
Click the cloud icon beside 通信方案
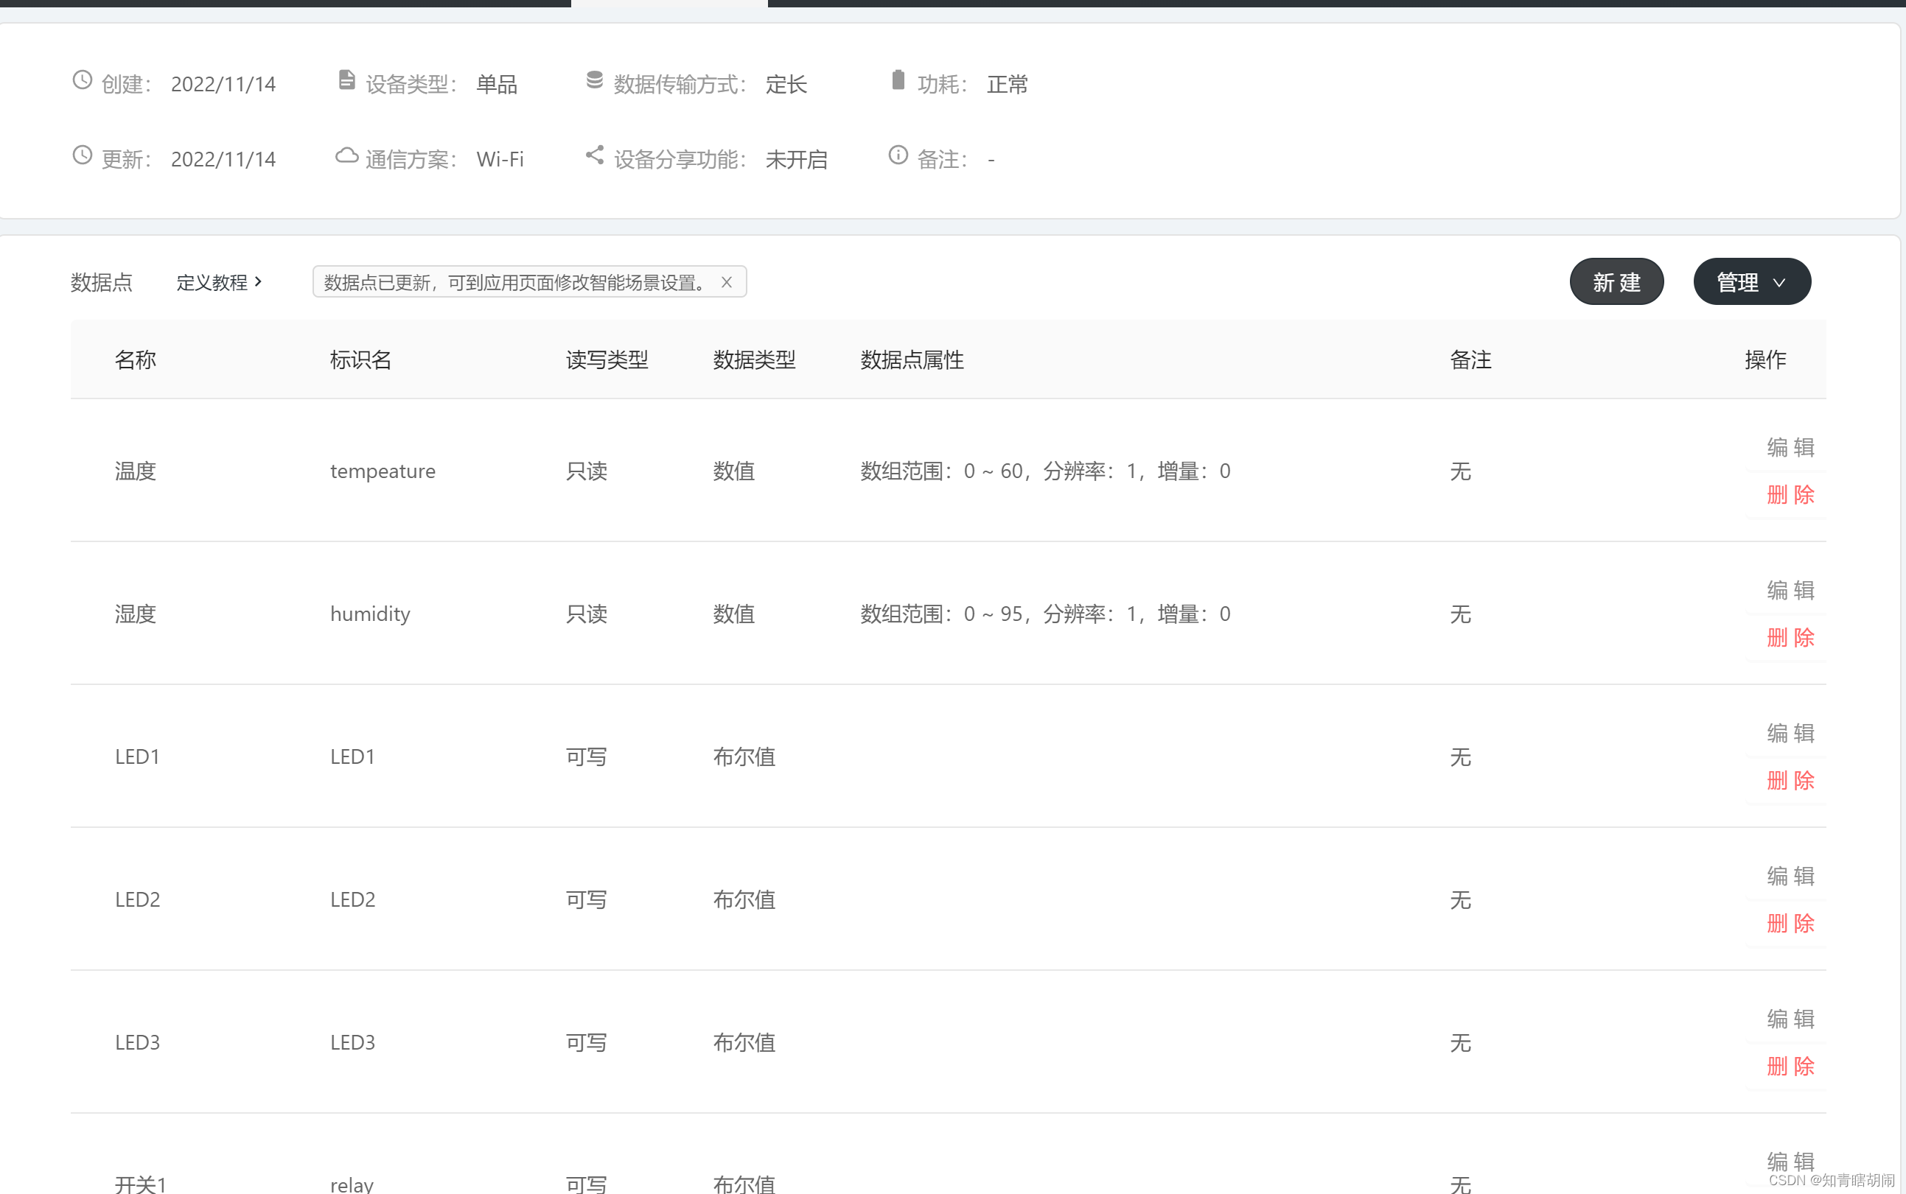click(x=346, y=155)
